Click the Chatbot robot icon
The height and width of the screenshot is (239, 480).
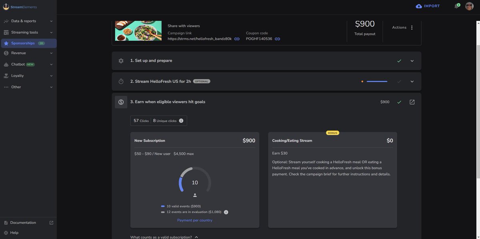pyautogui.click(x=6, y=64)
